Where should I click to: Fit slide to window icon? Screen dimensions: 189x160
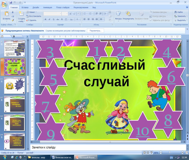click(x=187, y=153)
